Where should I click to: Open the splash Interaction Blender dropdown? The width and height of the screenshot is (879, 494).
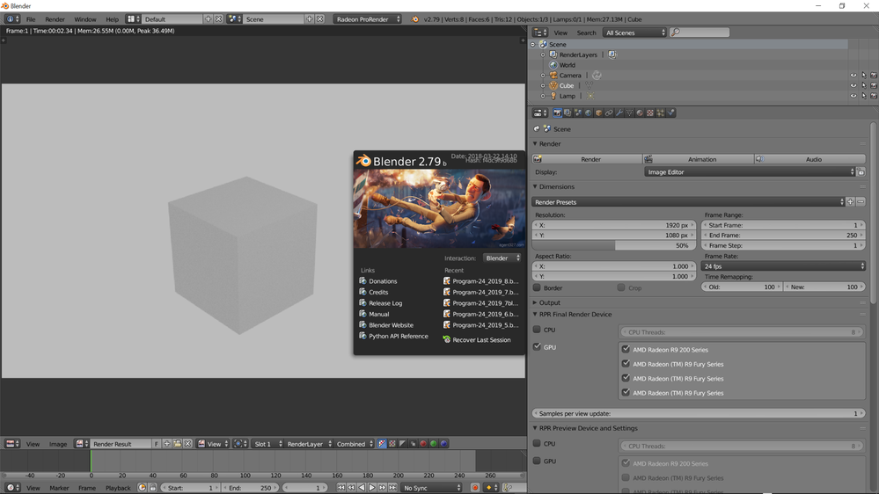pyautogui.click(x=502, y=258)
